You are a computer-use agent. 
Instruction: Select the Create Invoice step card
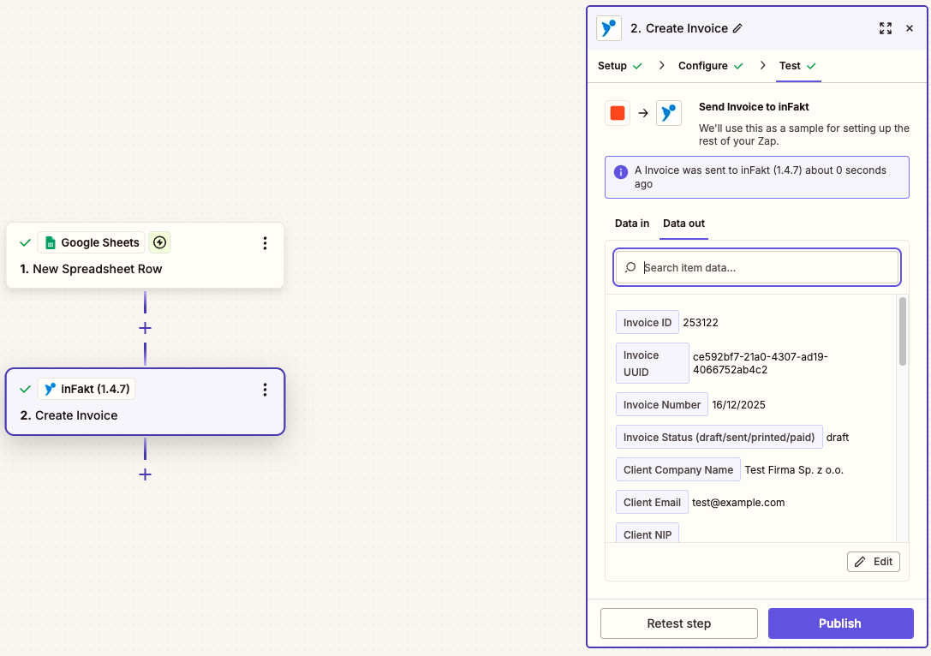pyautogui.click(x=145, y=402)
